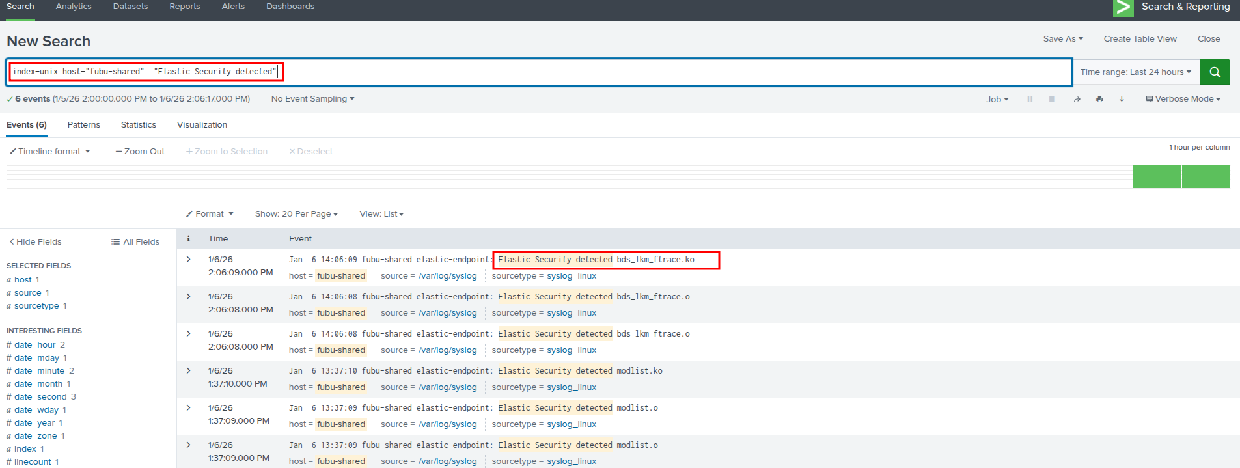Click into the search query input

click(x=651, y=72)
